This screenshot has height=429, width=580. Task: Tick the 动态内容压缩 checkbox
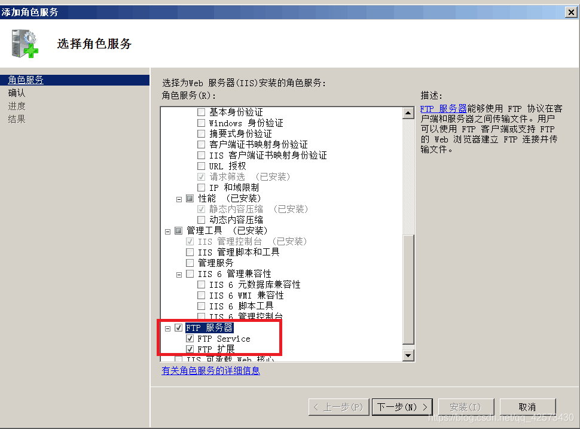click(202, 220)
